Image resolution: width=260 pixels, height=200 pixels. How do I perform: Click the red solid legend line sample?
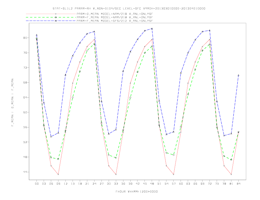tap(51, 14)
